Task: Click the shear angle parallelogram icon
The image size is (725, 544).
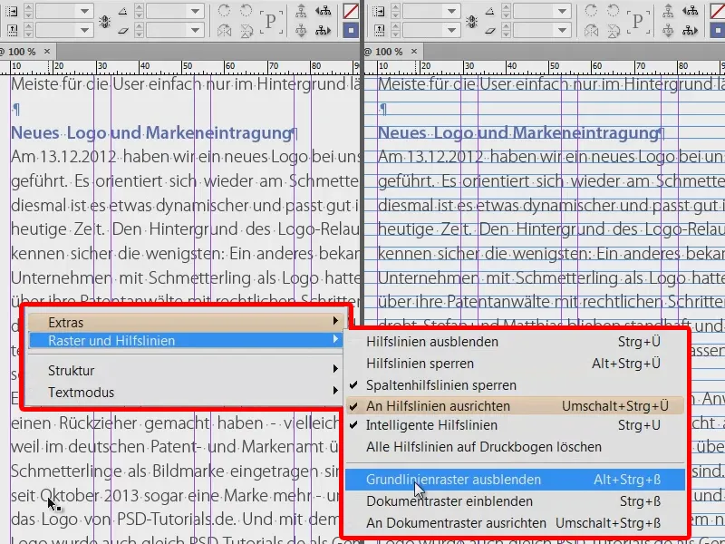Action: 123,30
